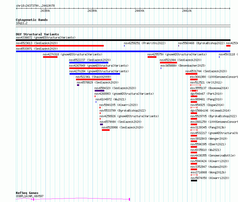Click esv989461 Pang2010 label
238x202 pixels.
click(206, 99)
